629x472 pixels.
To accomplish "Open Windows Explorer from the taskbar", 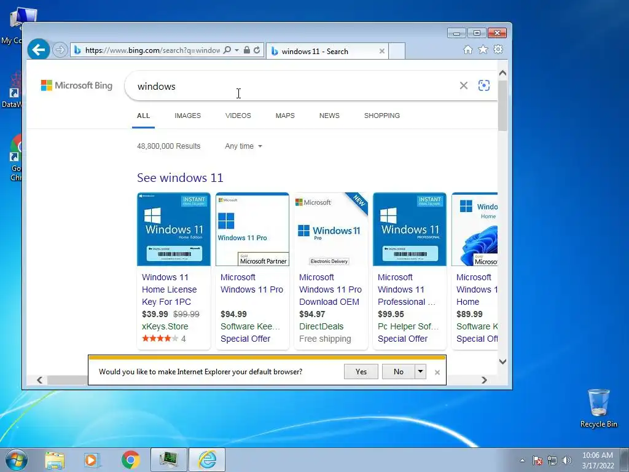I will pos(55,460).
